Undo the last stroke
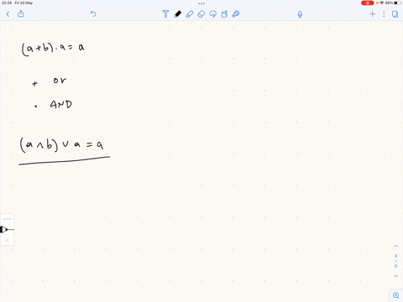 coord(93,13)
